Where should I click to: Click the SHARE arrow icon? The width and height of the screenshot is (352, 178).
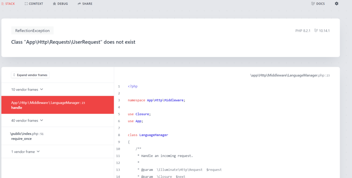79,4
